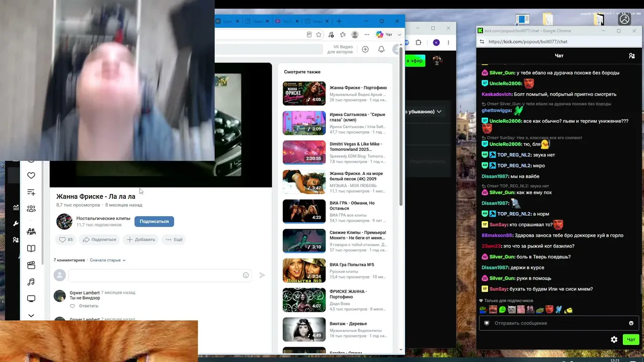Viewport: 644px width, 362px height.
Task: Open 'Свежие Клипы - Премьера! Мохито' title
Action: click(x=358, y=235)
